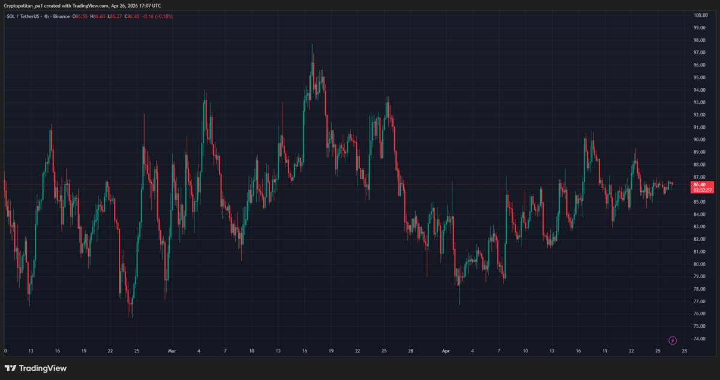Screen dimensions: 720x380
Task: Click the TradingView logo at bottom left
Action: click(x=36, y=368)
